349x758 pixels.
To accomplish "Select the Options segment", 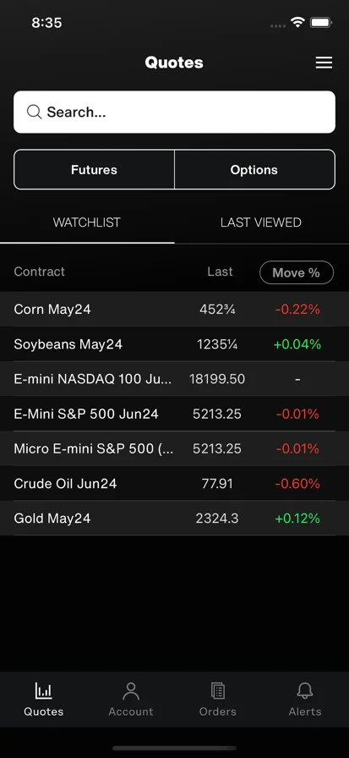I will click(254, 170).
